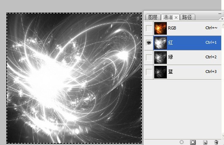Show the RGB composite channel visibility box
This screenshot has height=145, width=224.
click(x=149, y=28)
